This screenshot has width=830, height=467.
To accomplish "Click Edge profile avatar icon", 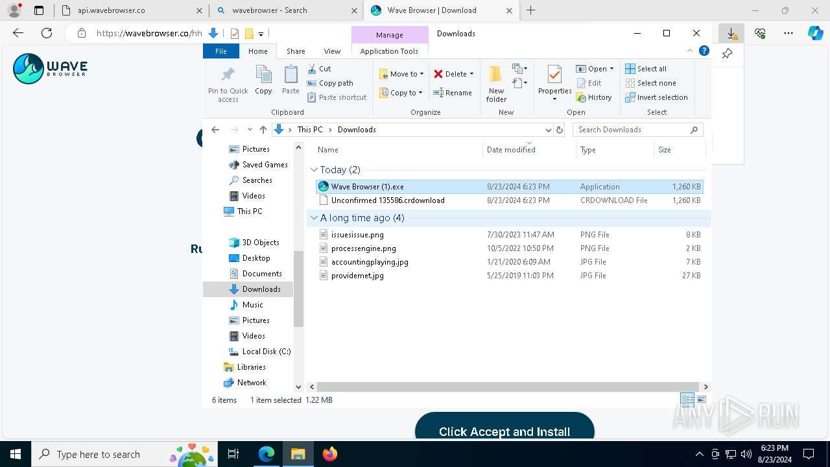I will [x=14, y=10].
